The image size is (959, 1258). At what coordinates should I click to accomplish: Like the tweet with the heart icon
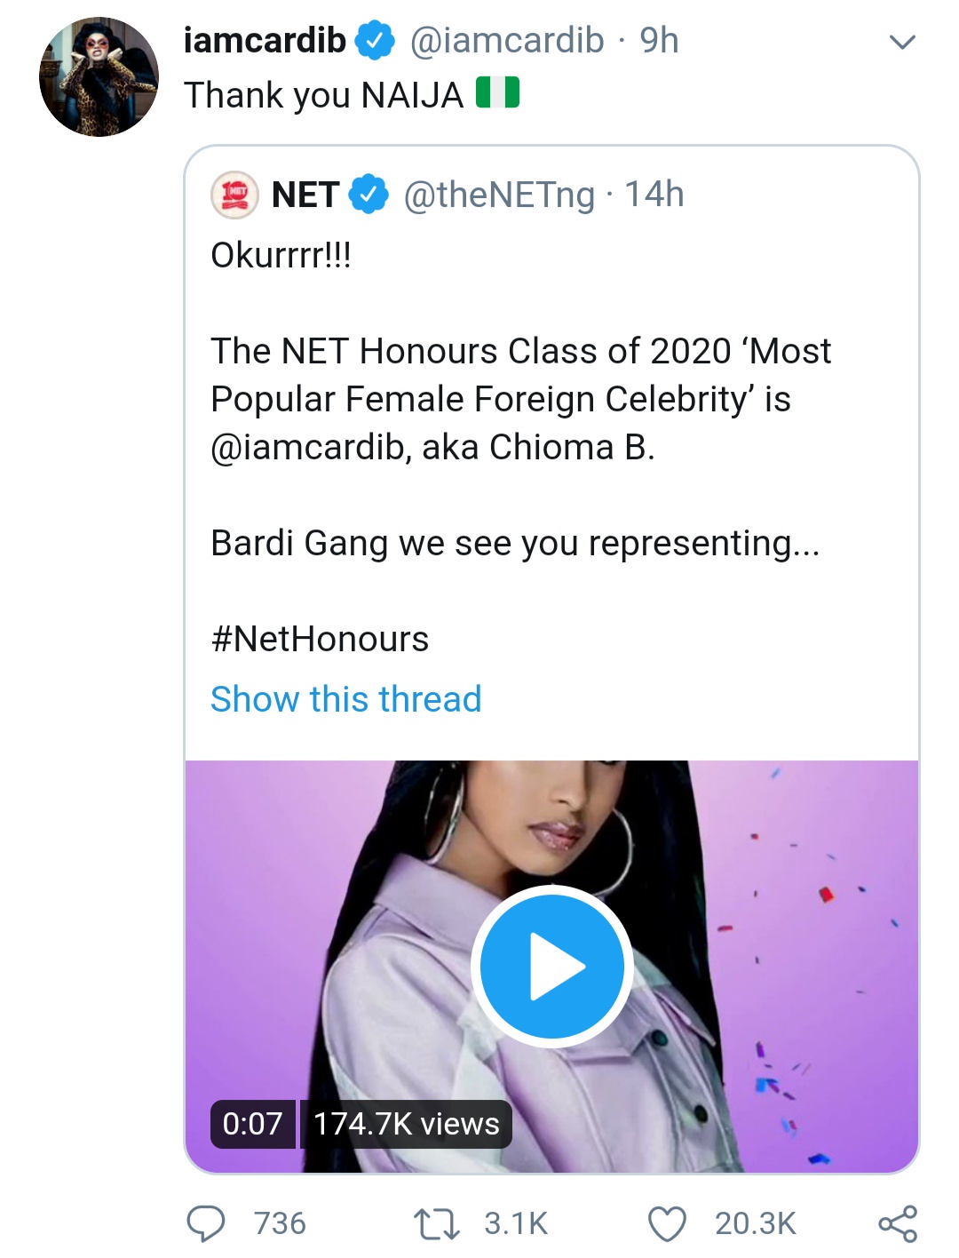click(667, 1223)
